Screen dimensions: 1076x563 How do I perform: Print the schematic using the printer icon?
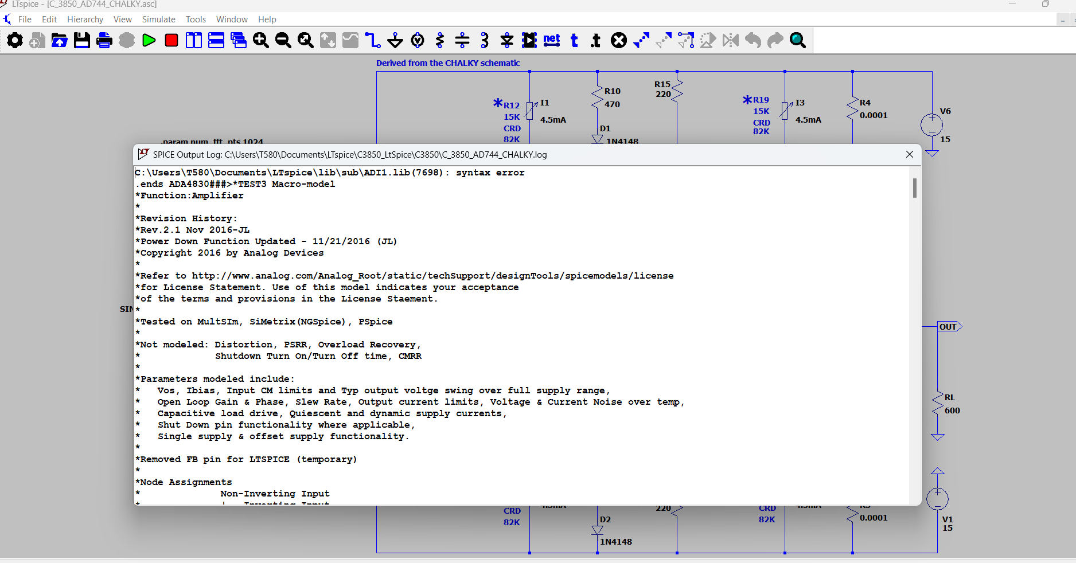pos(104,40)
